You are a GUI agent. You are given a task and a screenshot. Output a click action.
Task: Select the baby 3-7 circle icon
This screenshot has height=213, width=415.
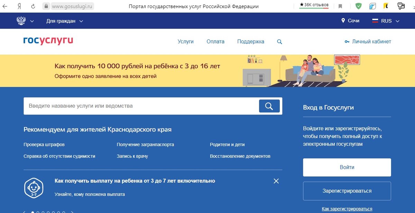click(x=34, y=187)
